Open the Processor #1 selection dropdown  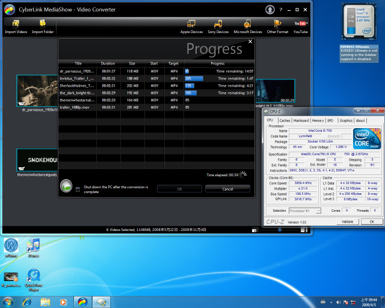click(305, 211)
